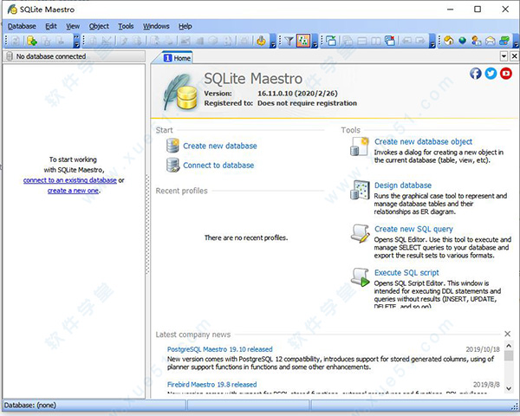Open the window list toolbar icon
This screenshot has height=416, width=520.
point(331,41)
